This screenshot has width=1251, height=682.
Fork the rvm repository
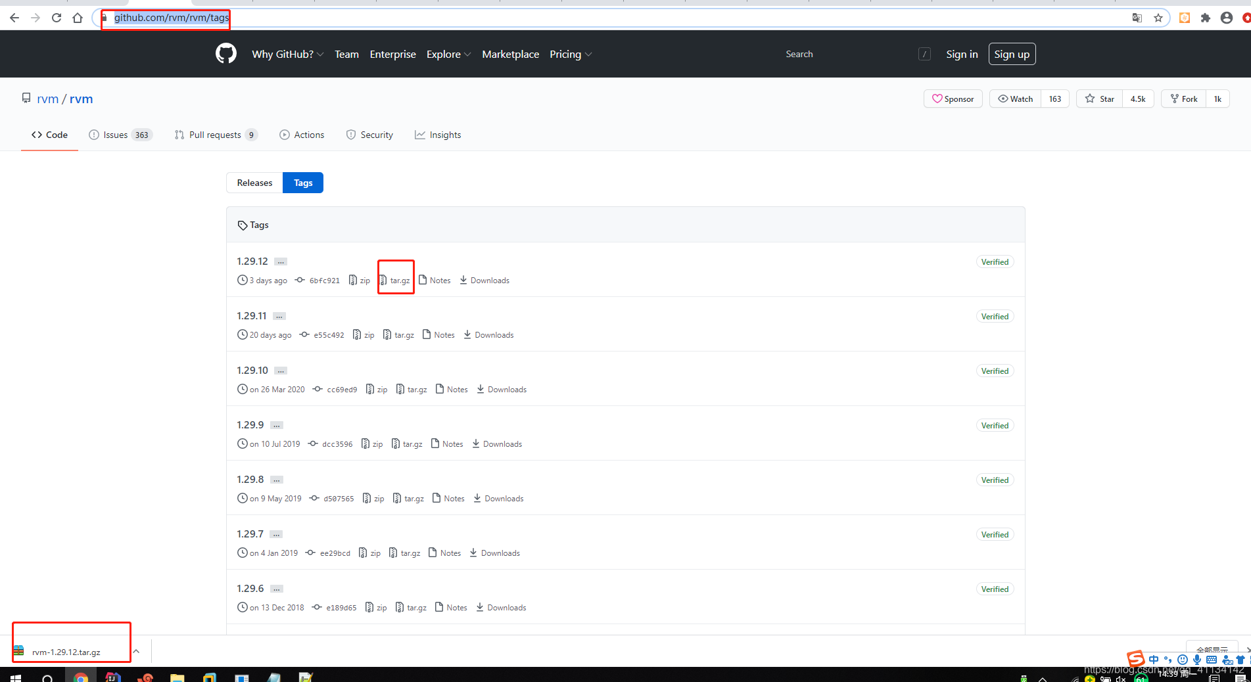tap(1184, 99)
